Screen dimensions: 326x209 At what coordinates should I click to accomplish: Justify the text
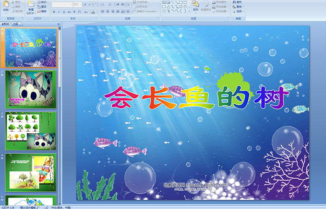pos(118,12)
